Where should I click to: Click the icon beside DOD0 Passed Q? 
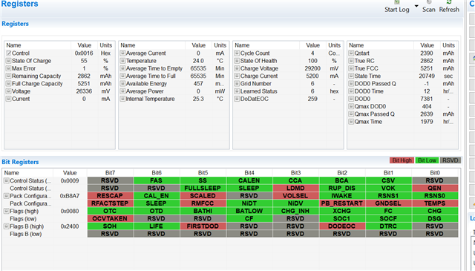(x=351, y=83)
